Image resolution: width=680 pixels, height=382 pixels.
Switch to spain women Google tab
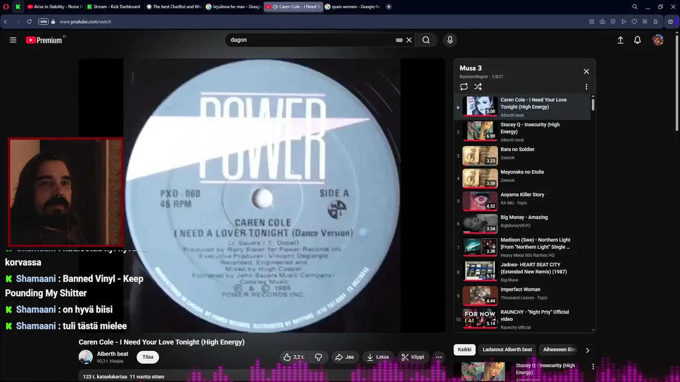(352, 7)
